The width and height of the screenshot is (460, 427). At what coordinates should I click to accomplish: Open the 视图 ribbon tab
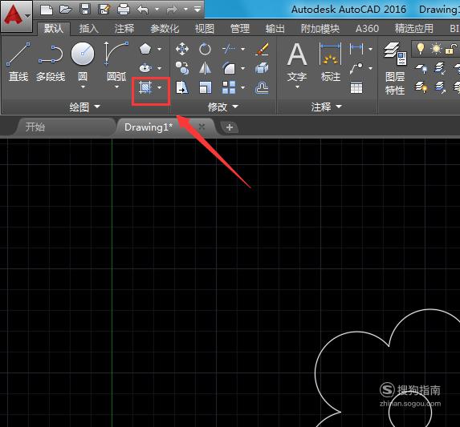[x=205, y=29]
